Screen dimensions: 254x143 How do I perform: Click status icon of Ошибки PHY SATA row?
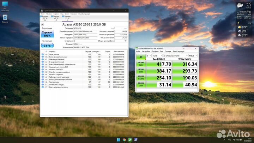[43, 70]
